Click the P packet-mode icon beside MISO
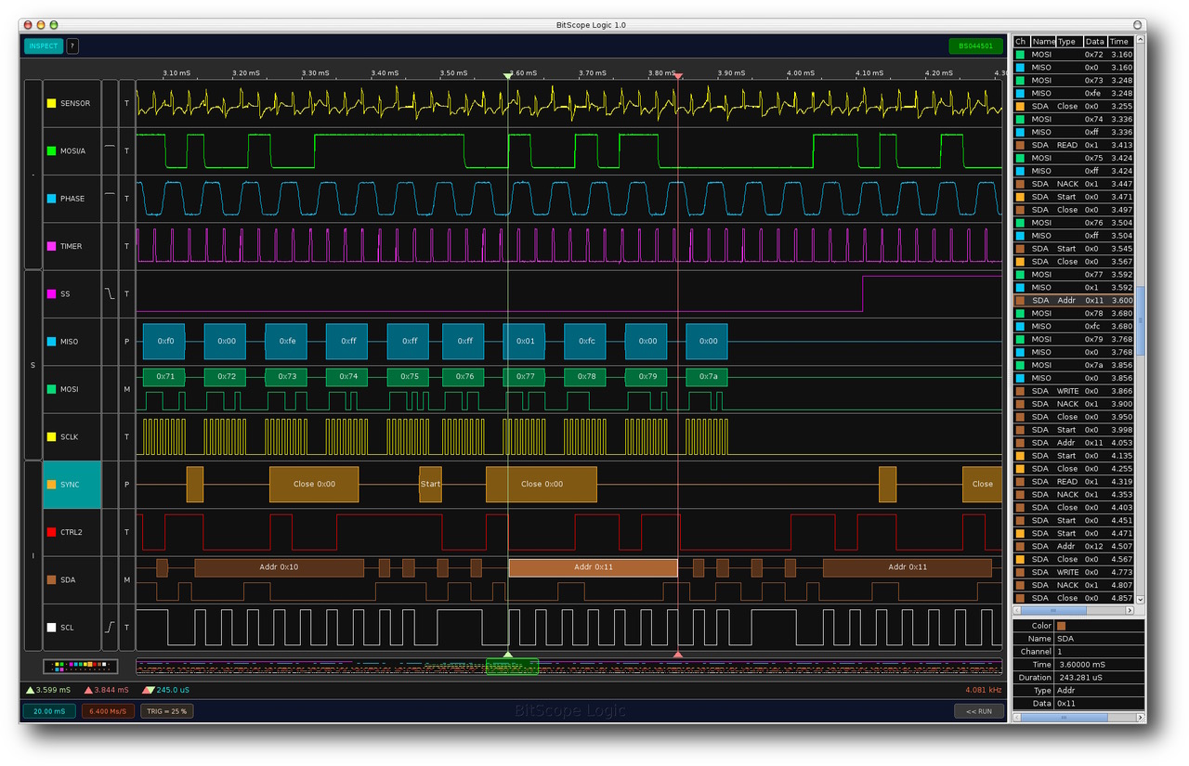The height and width of the screenshot is (766, 1189). (x=126, y=341)
